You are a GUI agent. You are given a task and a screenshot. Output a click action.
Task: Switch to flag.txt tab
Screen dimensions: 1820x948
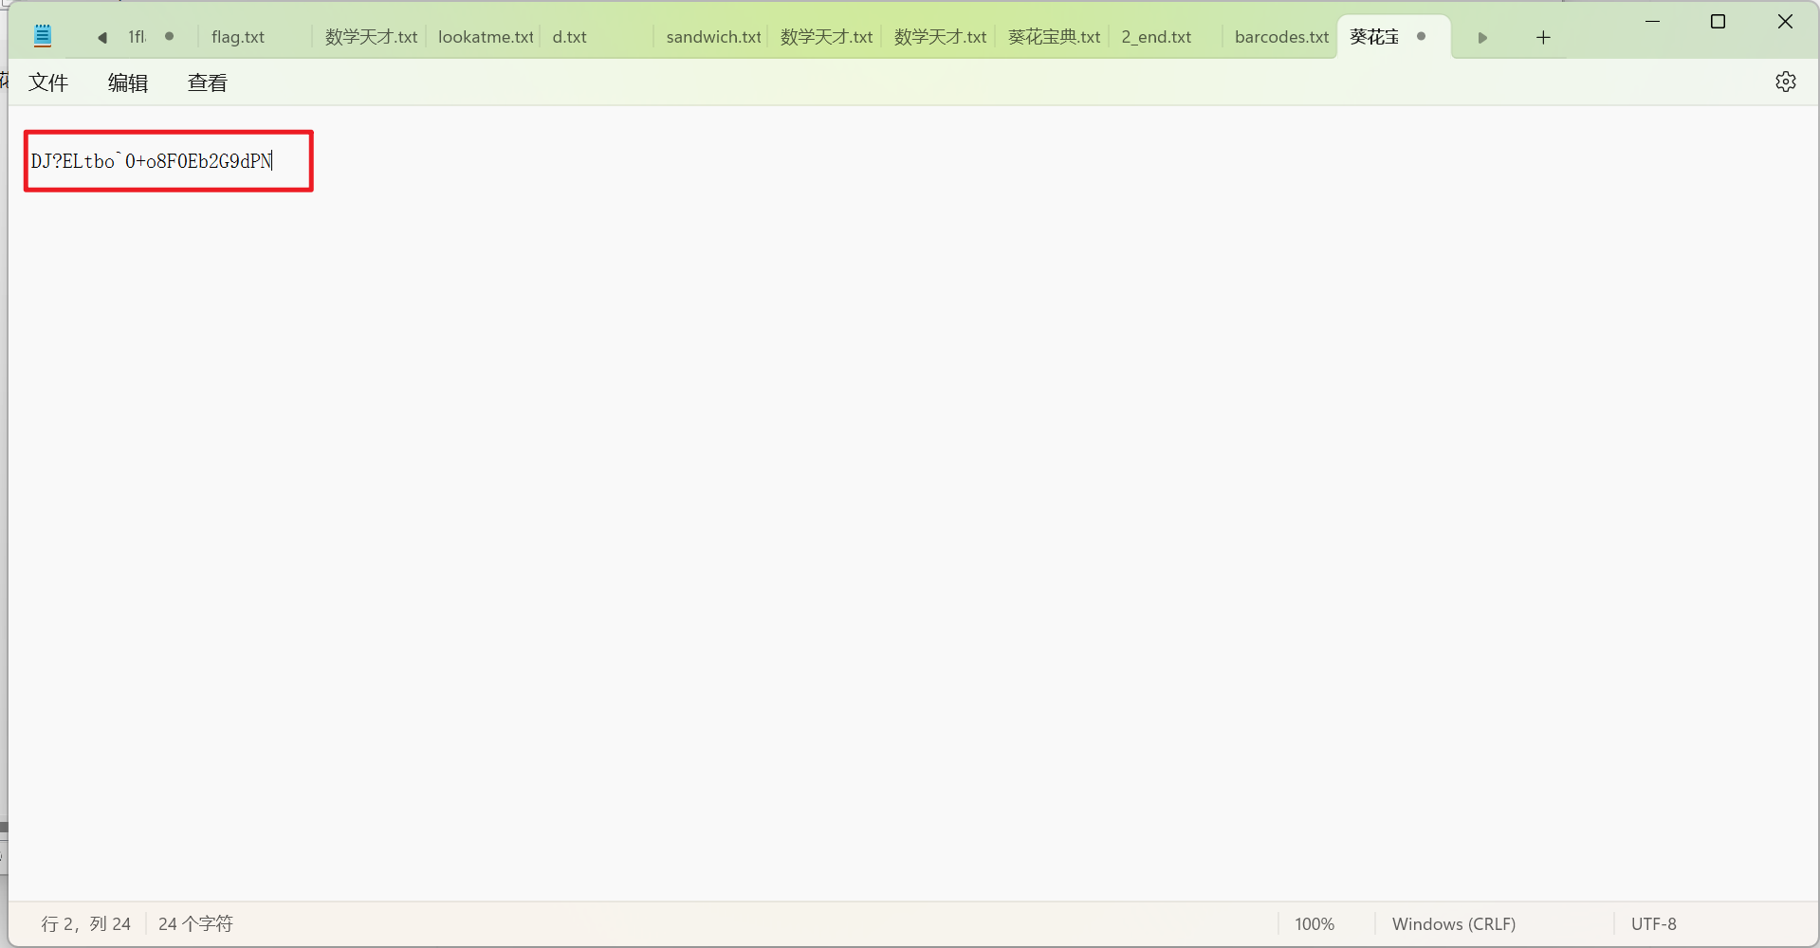[x=238, y=37]
